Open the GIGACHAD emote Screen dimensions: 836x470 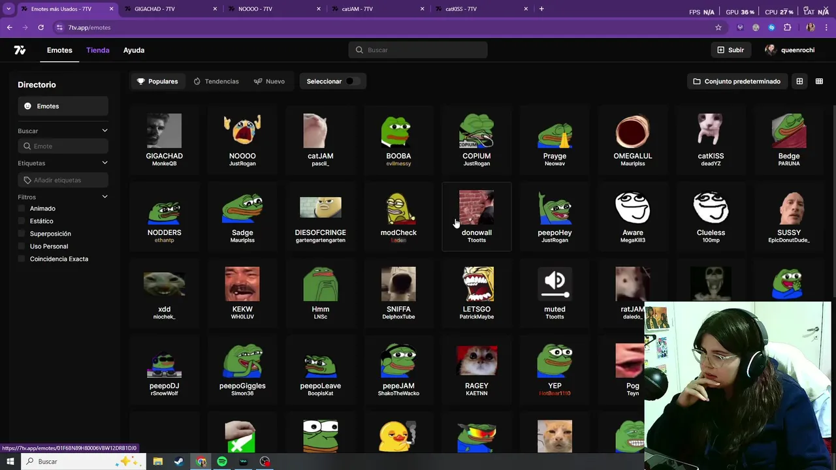click(164, 140)
